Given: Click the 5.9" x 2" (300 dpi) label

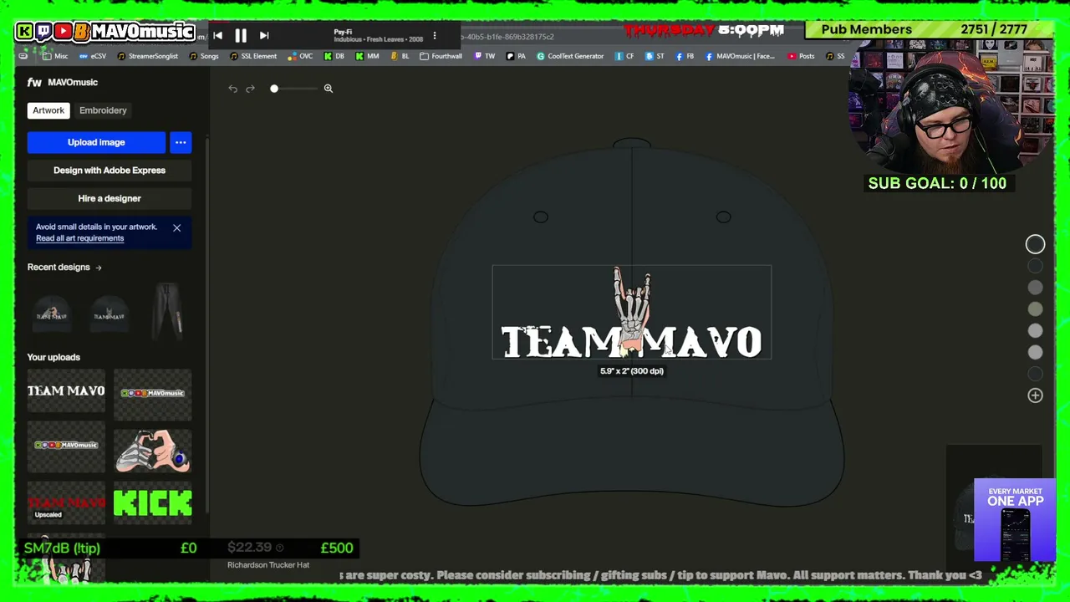Looking at the screenshot, I should pyautogui.click(x=632, y=371).
